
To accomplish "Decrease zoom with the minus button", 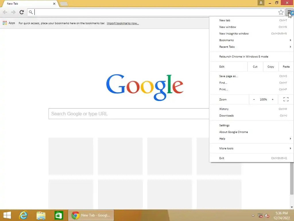I will (254, 99).
